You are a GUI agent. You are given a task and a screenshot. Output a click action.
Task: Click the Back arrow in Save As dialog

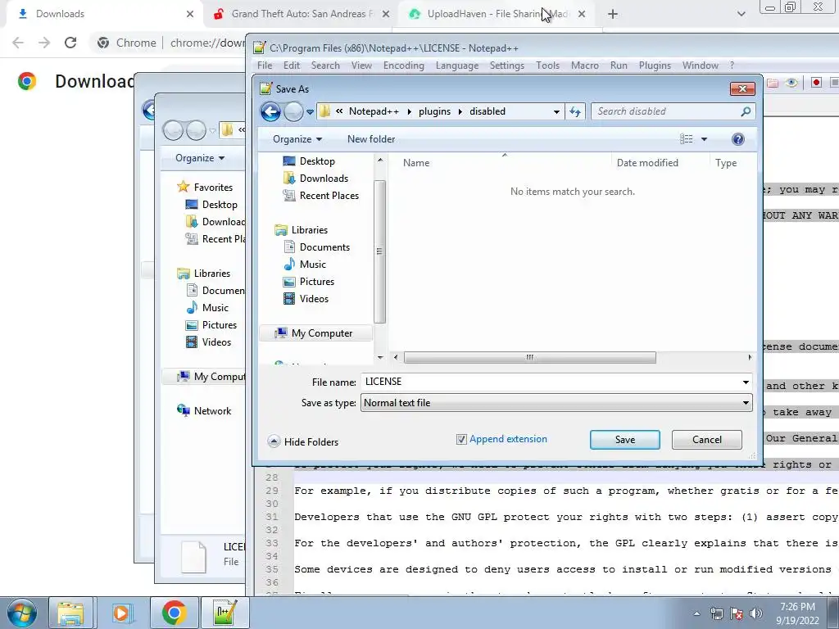point(270,111)
